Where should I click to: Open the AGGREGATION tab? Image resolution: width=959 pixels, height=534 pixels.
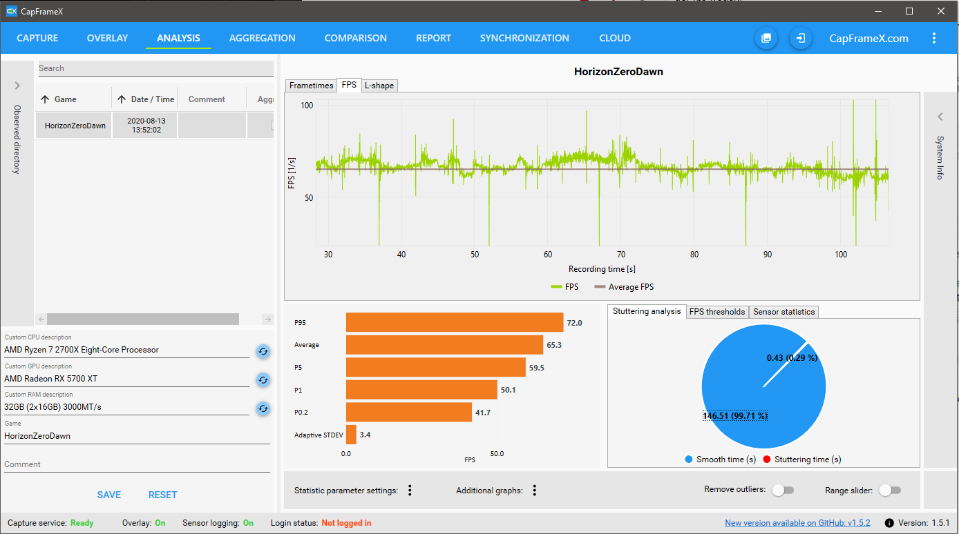pos(263,38)
